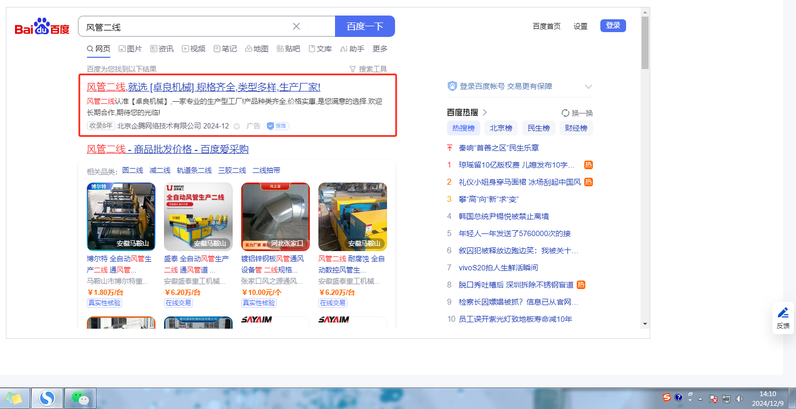Open the 反馈 feedback widget
796x409 pixels.
tap(783, 318)
